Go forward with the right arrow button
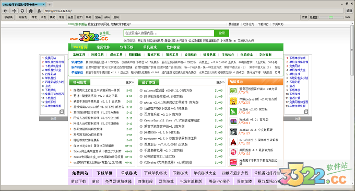 tap(14, 10)
